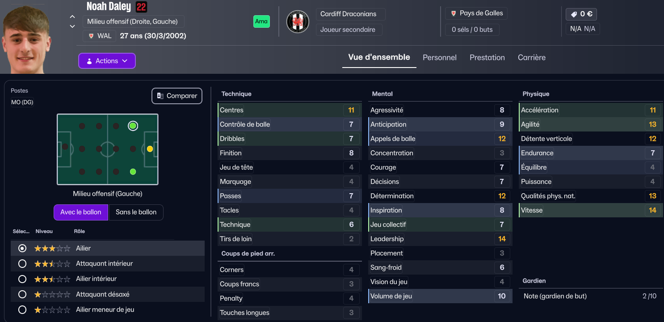Click the three-star Ailier rating
Screen dimensions: 664x322
coord(52,248)
